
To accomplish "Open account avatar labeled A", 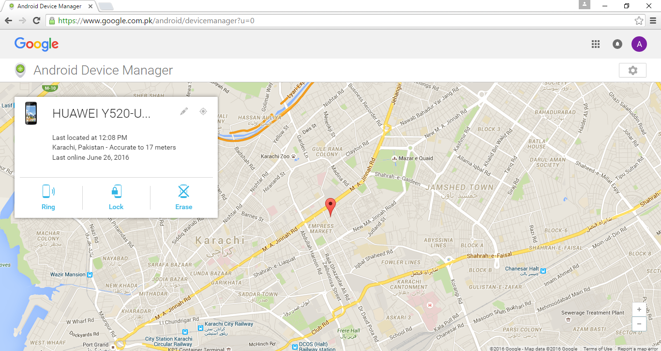I will click(x=639, y=44).
